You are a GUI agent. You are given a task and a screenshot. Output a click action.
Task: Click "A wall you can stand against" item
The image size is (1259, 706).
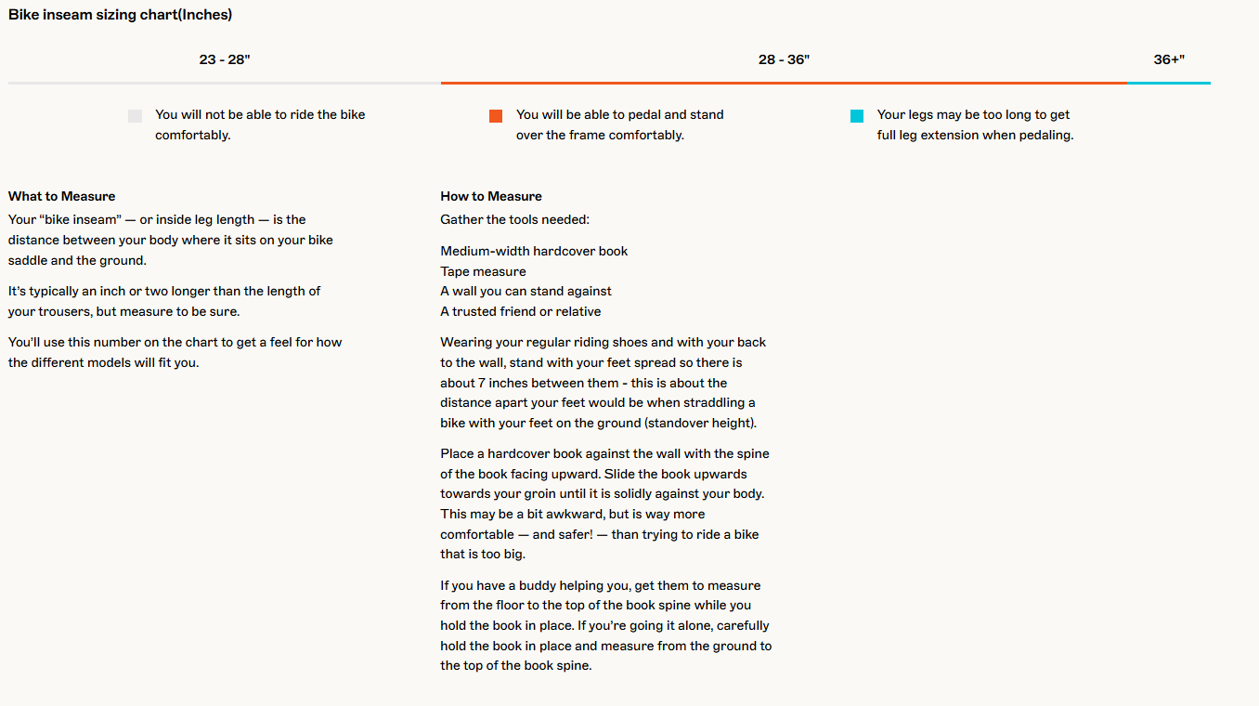click(x=526, y=291)
